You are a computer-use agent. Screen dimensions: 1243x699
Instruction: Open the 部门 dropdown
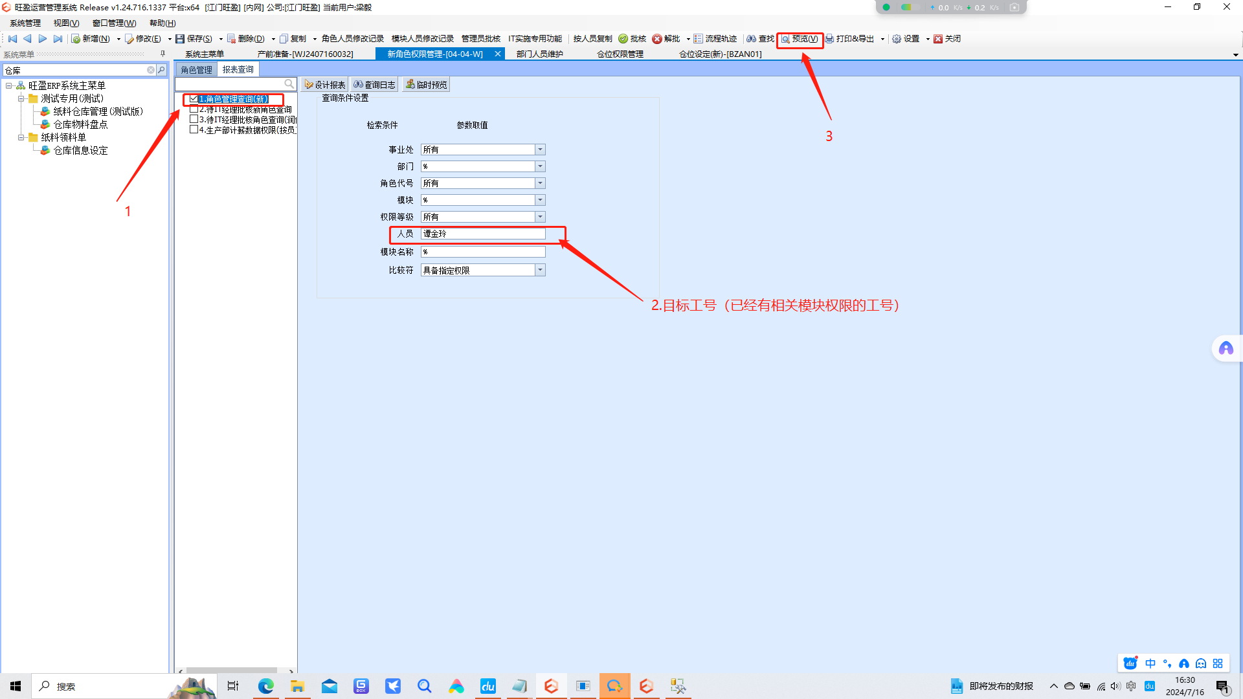pyautogui.click(x=540, y=166)
